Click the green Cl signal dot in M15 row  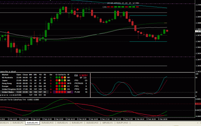point(57,83)
